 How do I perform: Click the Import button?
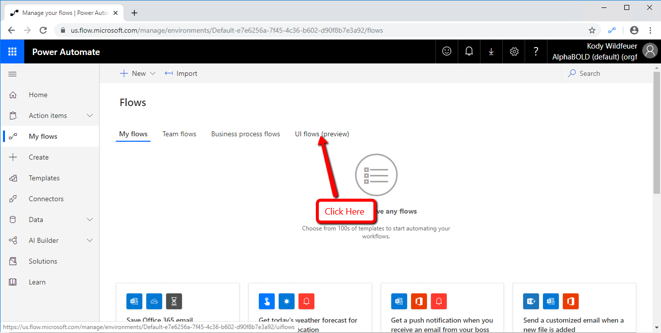coord(181,73)
